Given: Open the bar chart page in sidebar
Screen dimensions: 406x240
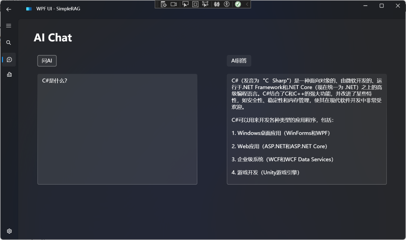Looking at the screenshot, I should point(9,74).
